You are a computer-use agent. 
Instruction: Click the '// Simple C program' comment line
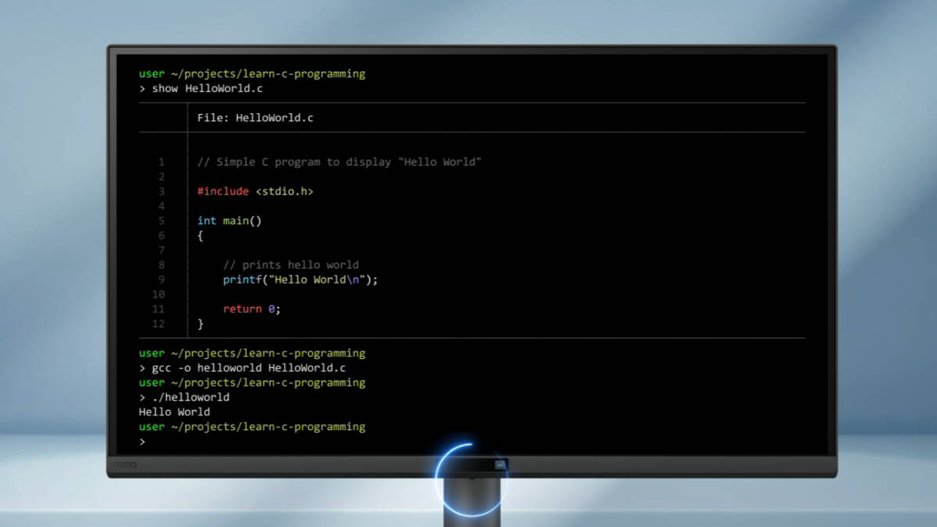(x=340, y=162)
